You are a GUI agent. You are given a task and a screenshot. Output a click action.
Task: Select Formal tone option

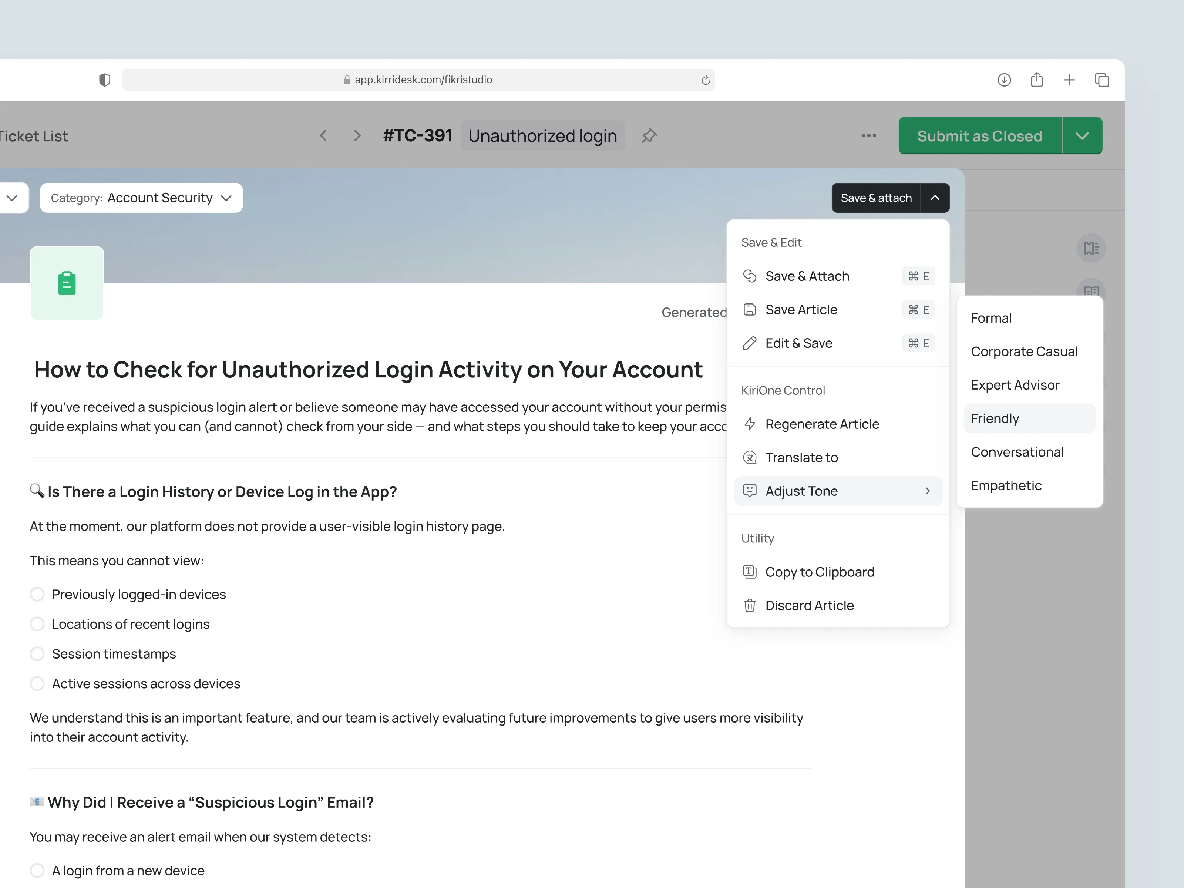1029,318
